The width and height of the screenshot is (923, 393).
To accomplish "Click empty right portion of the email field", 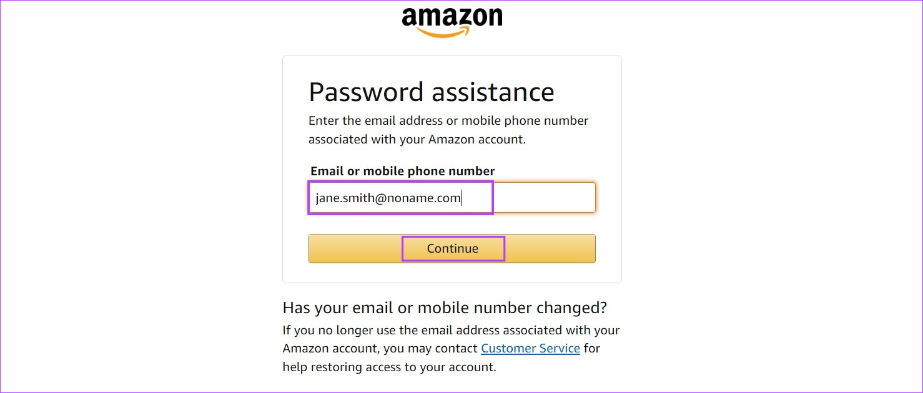I will pos(543,198).
